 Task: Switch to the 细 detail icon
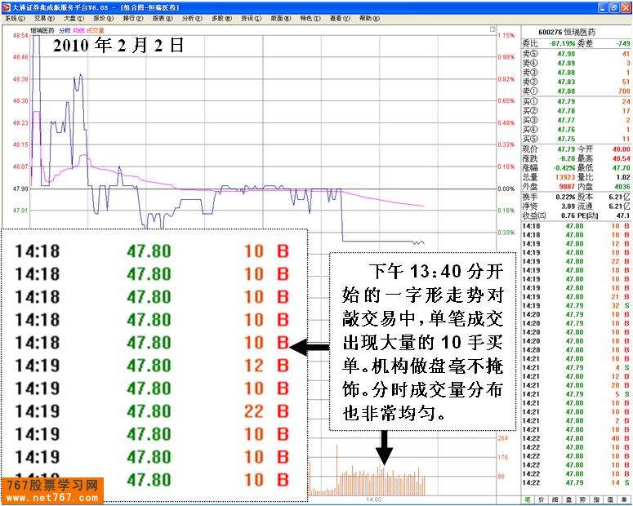(556, 499)
